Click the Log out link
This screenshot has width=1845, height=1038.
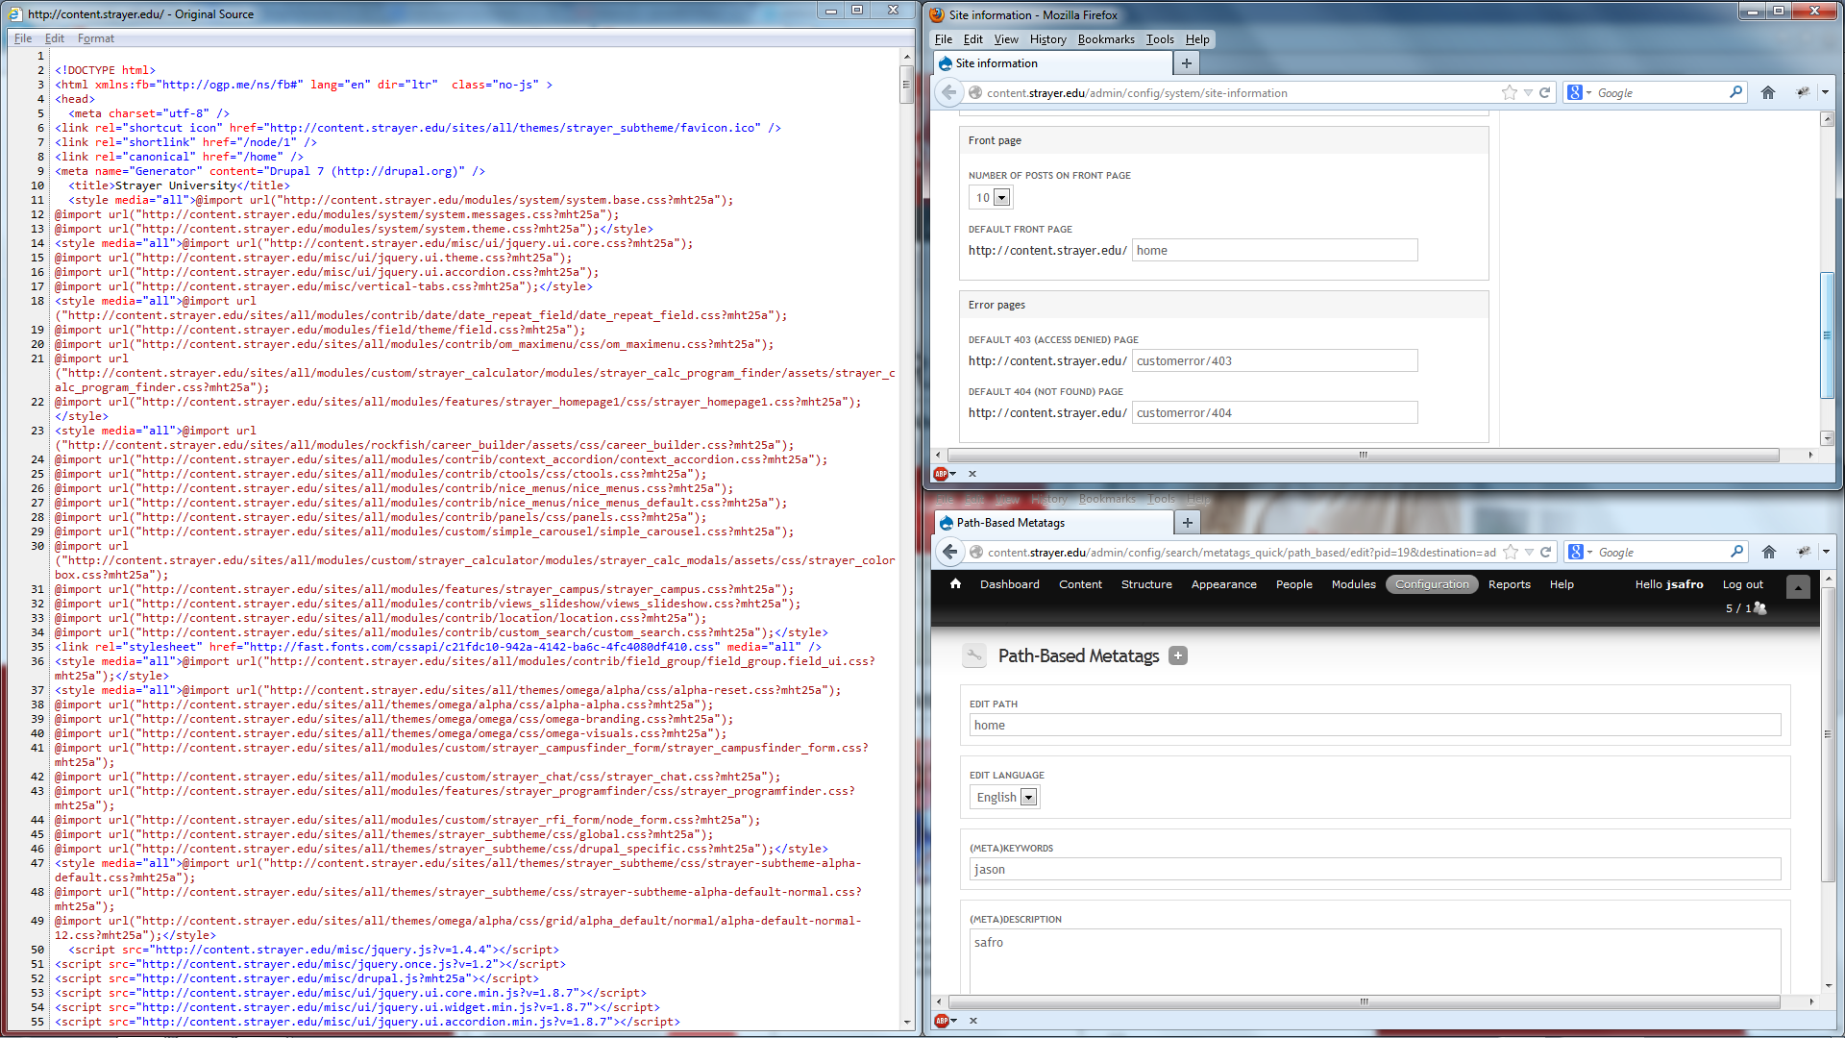pyautogui.click(x=1742, y=584)
